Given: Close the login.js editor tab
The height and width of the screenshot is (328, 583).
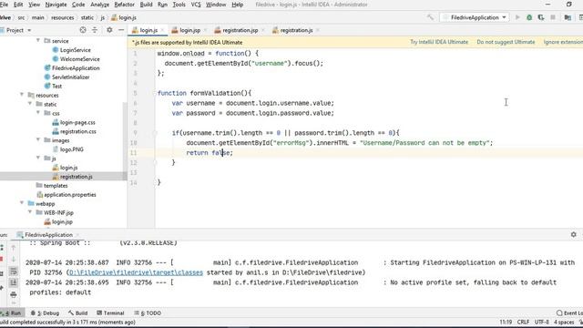Looking at the screenshot, I should click(162, 30).
